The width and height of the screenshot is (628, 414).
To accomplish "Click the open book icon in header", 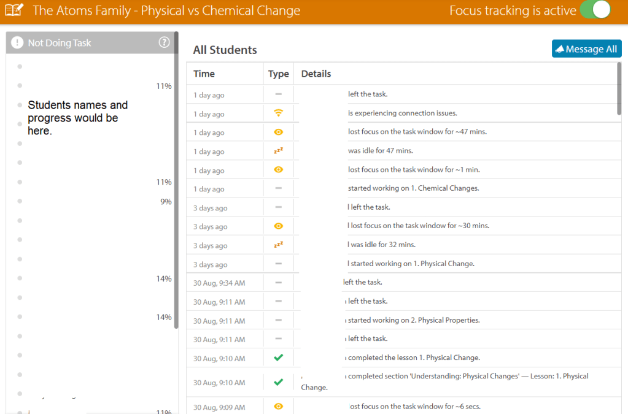I will (x=14, y=10).
